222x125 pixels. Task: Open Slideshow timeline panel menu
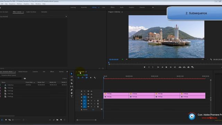coord(86,72)
